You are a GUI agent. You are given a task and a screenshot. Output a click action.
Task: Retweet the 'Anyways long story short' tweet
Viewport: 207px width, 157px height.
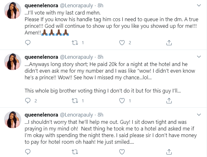pos(75,101)
